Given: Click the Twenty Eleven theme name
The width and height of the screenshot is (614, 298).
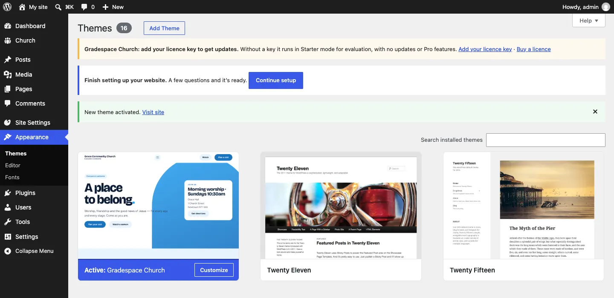Looking at the screenshot, I should pyautogui.click(x=289, y=270).
